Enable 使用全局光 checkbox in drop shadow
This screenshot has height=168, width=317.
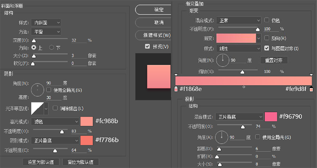coord(257,137)
